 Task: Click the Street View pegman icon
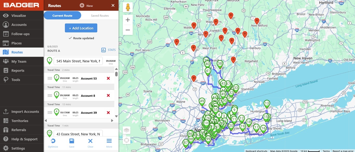tap(128, 7)
